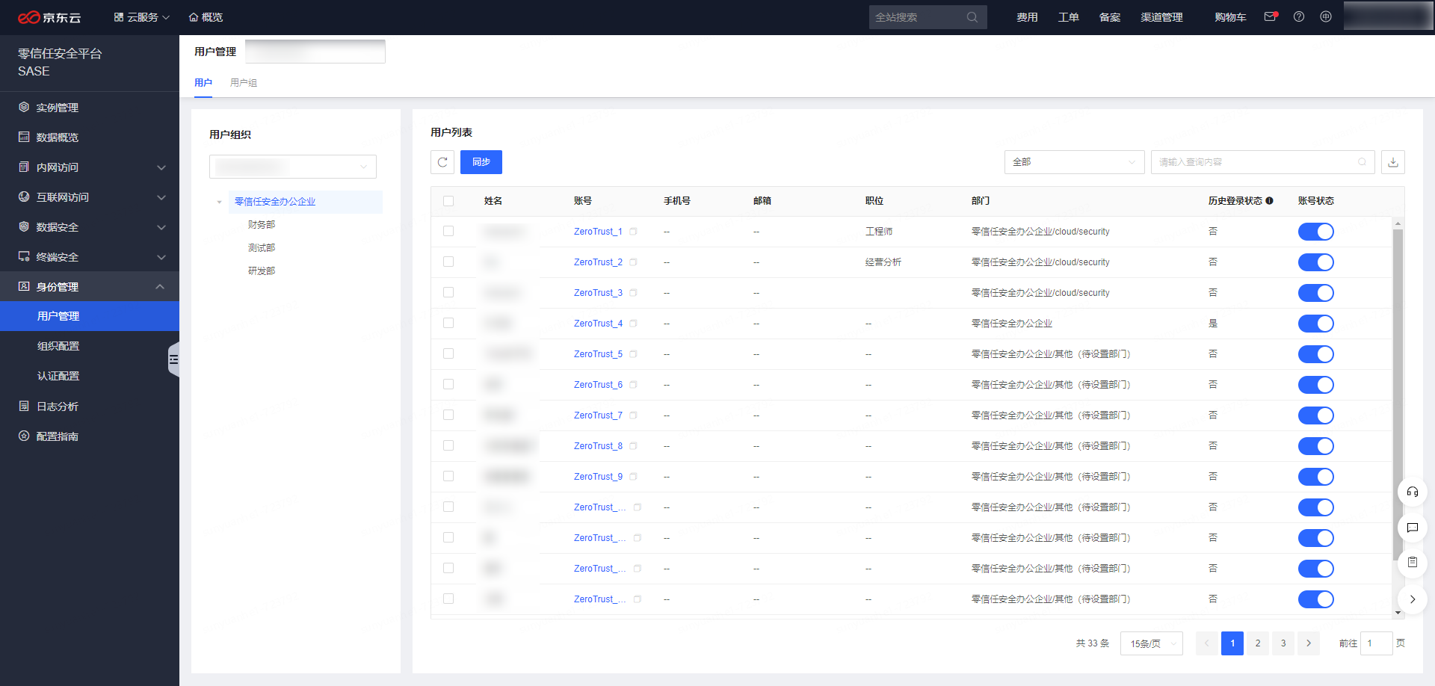
Task: Disable account status for ZeroTrust_1
Action: click(1316, 232)
